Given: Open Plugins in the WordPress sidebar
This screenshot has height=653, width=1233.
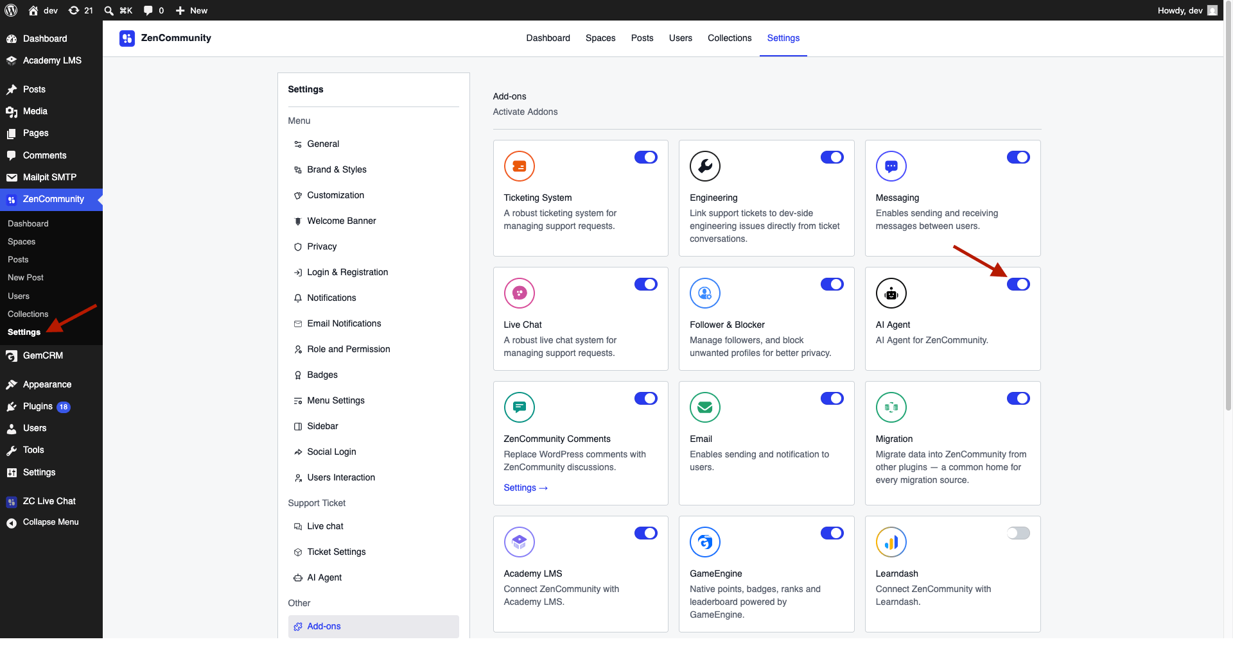Looking at the screenshot, I should coord(51,406).
